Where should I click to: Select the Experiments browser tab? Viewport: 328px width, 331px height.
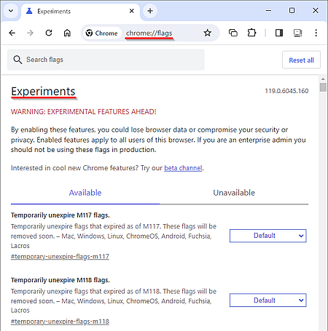click(80, 12)
